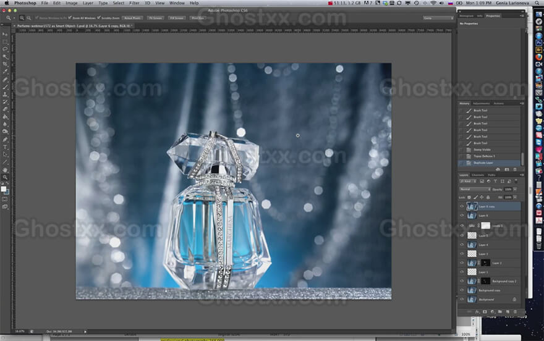Open the Image menu
The height and width of the screenshot is (341, 544).
pyautogui.click(x=72, y=3)
